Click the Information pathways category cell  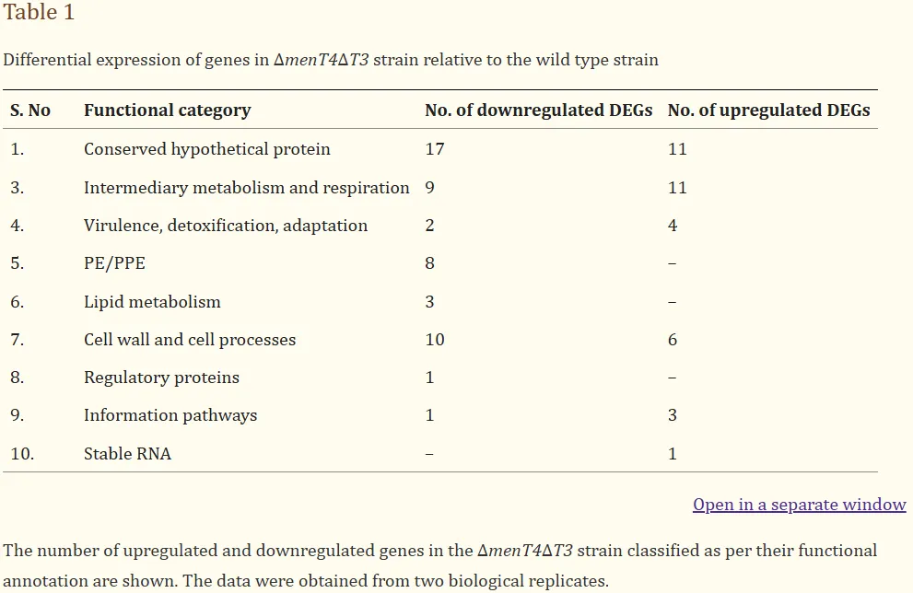(x=170, y=415)
